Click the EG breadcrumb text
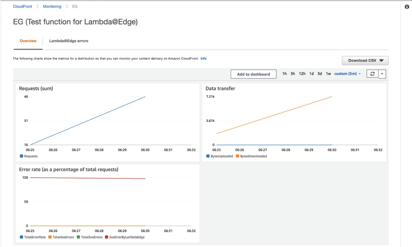Image resolution: width=412 pixels, height=247 pixels. tap(75, 7)
